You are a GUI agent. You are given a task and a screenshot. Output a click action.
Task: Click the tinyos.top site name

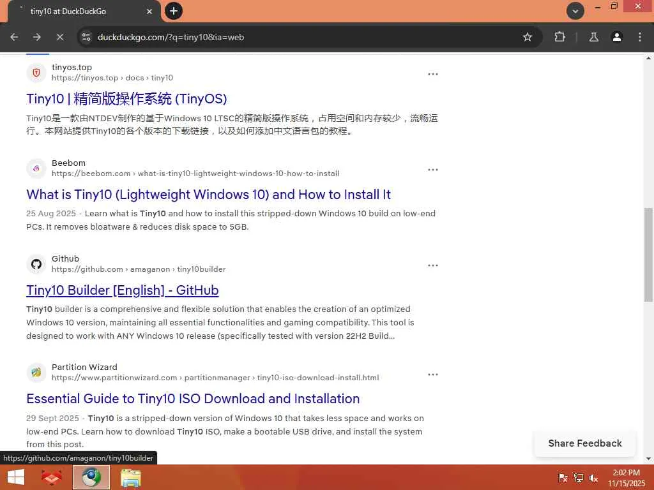(x=72, y=67)
